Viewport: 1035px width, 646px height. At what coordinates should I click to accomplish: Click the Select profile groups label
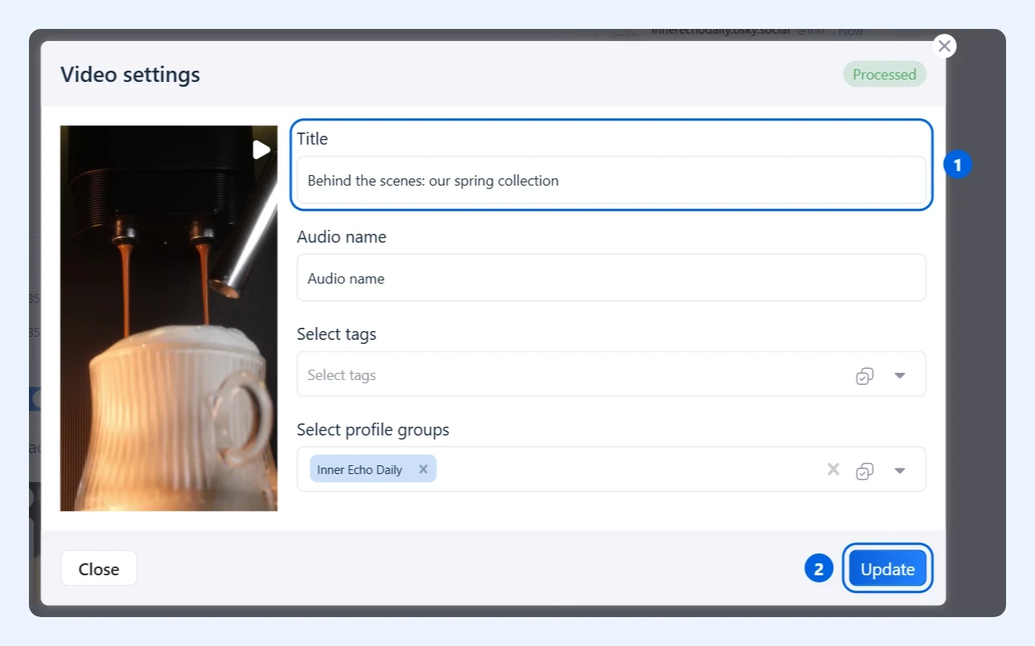coord(373,430)
